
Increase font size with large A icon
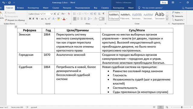click(55, 14)
